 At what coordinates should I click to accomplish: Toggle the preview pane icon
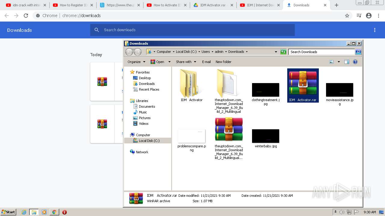click(347, 62)
